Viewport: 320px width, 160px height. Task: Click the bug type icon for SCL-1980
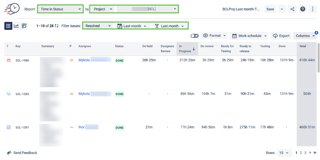point(9,60)
